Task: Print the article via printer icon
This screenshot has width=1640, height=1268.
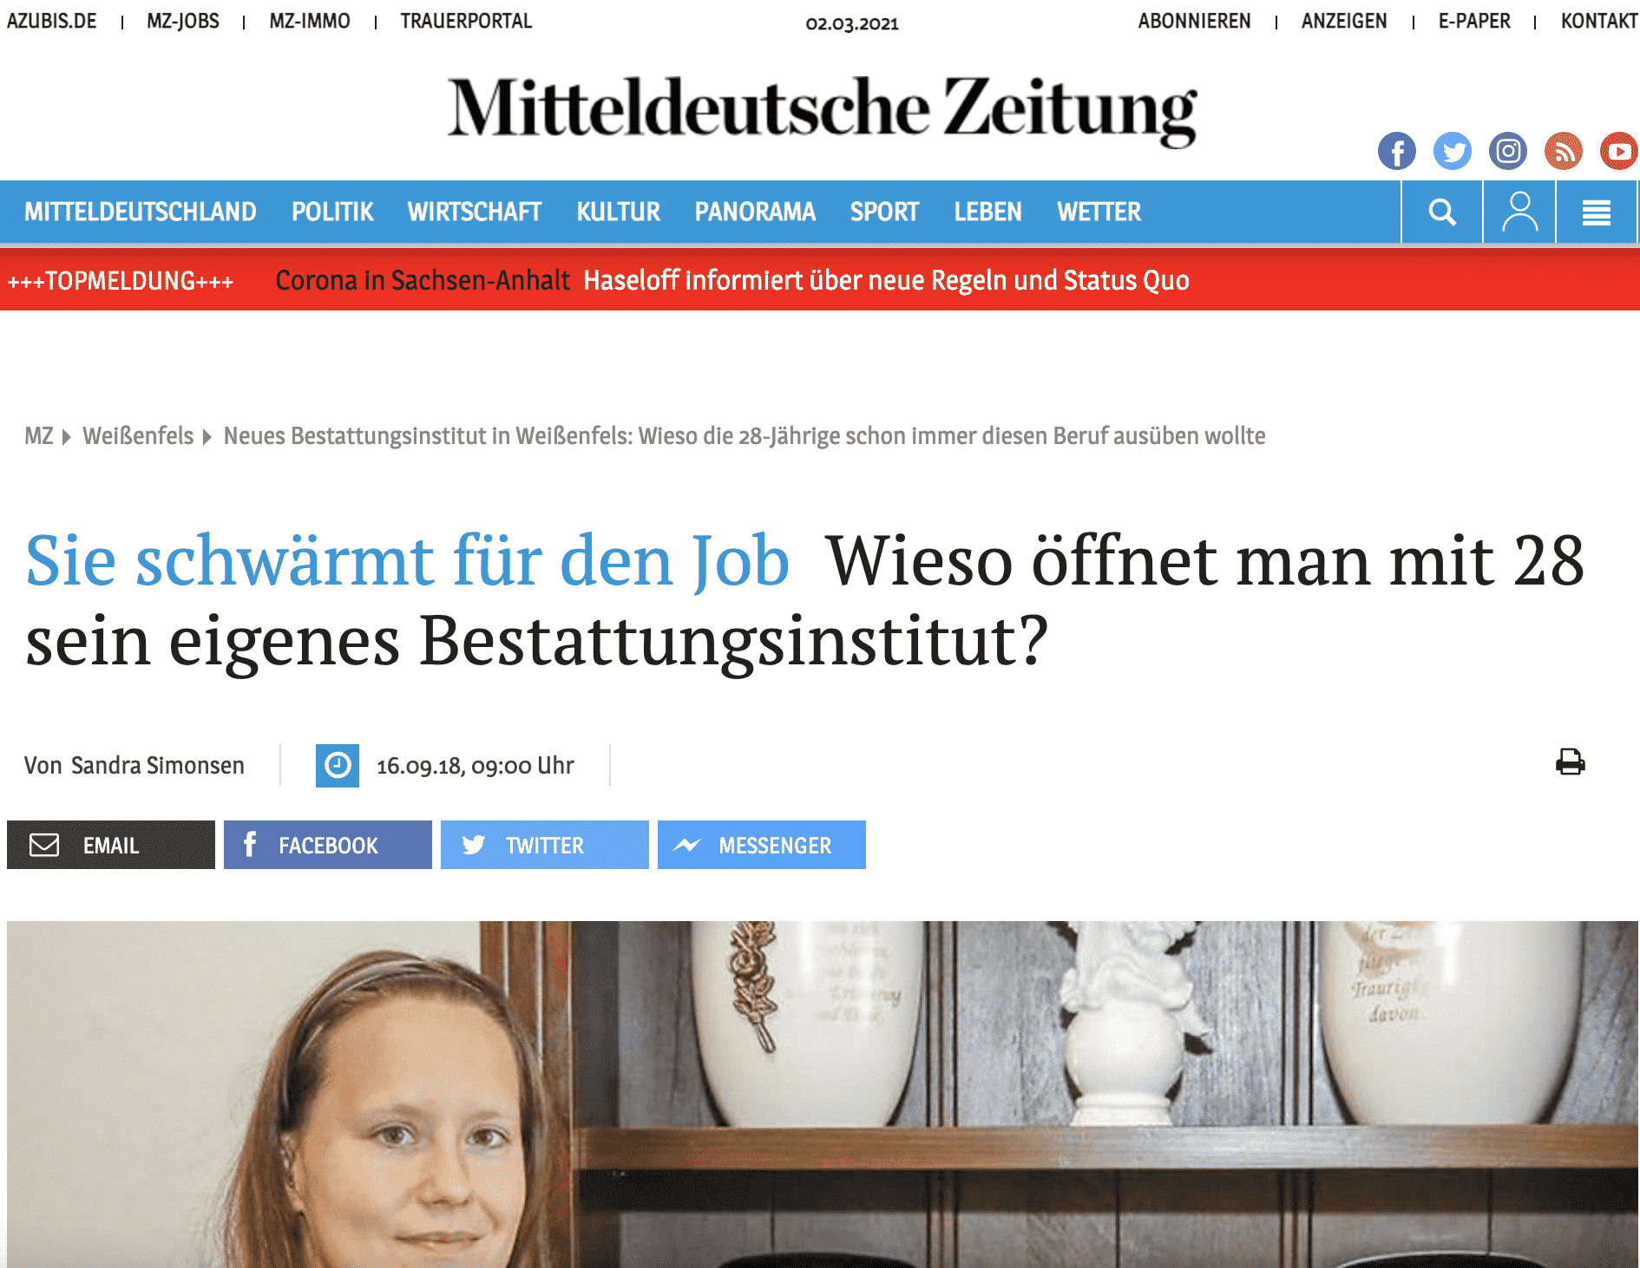Action: click(1570, 762)
